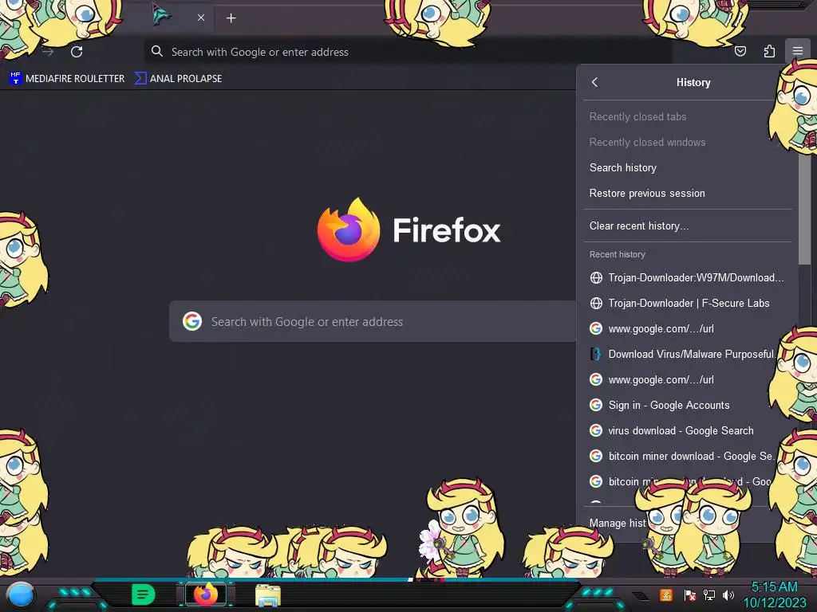
Task: Click the Action Center flag tray icon
Action: pyautogui.click(x=690, y=594)
